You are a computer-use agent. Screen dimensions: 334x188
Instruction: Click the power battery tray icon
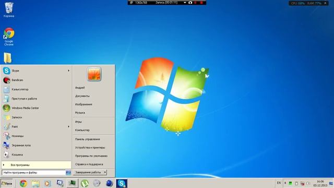296,183
